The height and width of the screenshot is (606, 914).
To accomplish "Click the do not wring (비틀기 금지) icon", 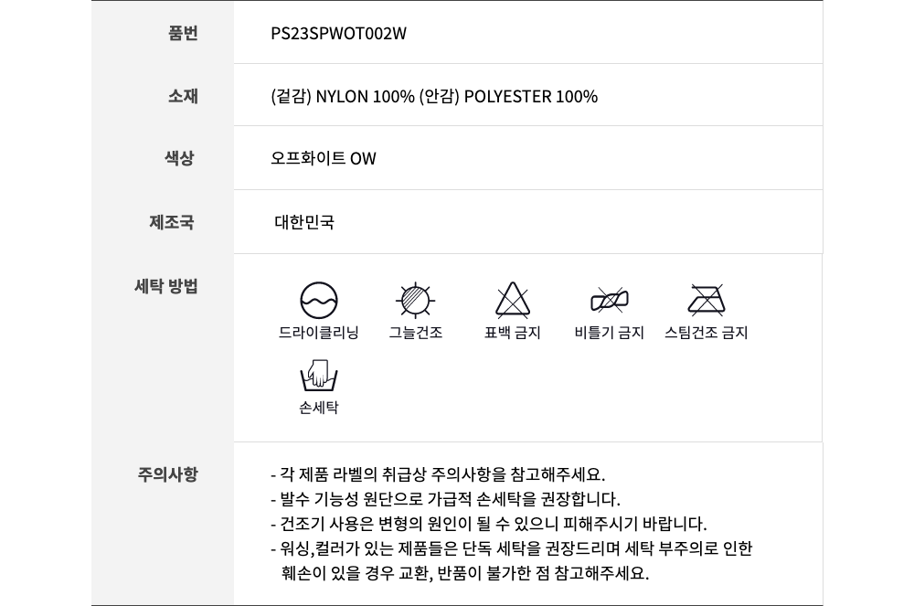I will point(609,301).
